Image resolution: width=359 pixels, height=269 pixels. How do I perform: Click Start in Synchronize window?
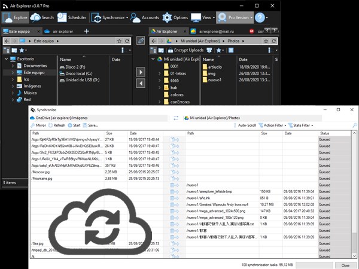tap(74, 126)
